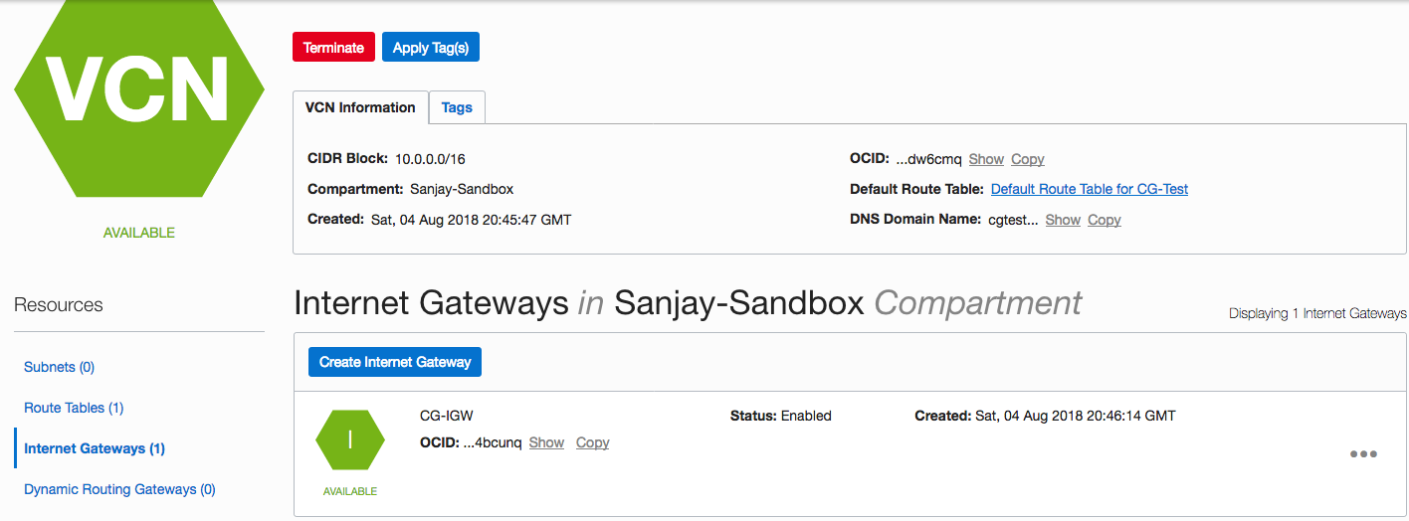The width and height of the screenshot is (1409, 521).
Task: Show the full DNS Domain Name
Action: pos(1063,220)
